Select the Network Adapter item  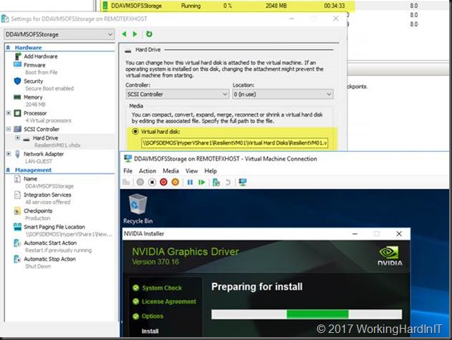[x=44, y=154]
